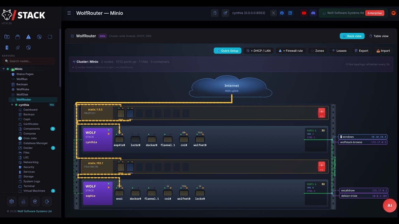Click in the Search nodes field
The height and width of the screenshot is (224, 399).
pos(28,61)
